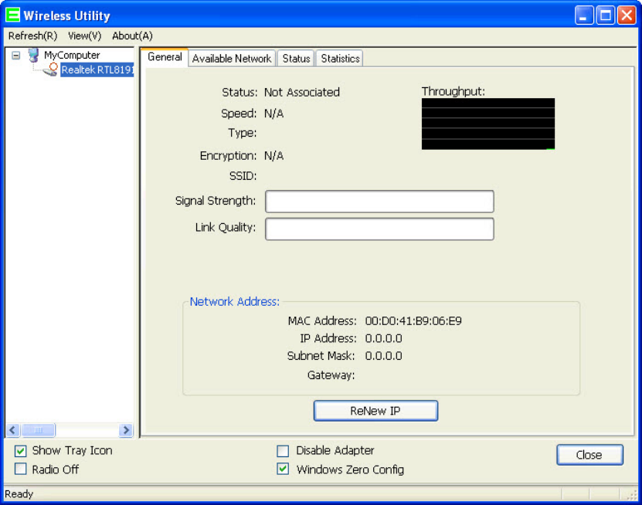Switch to the General tab

click(165, 57)
